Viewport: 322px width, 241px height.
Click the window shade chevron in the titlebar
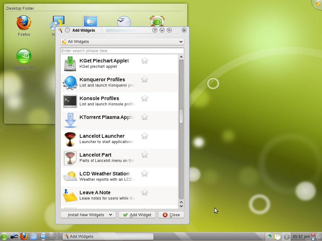[169, 30]
